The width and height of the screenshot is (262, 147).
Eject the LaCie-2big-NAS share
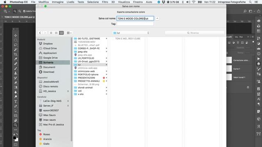pos(68,101)
